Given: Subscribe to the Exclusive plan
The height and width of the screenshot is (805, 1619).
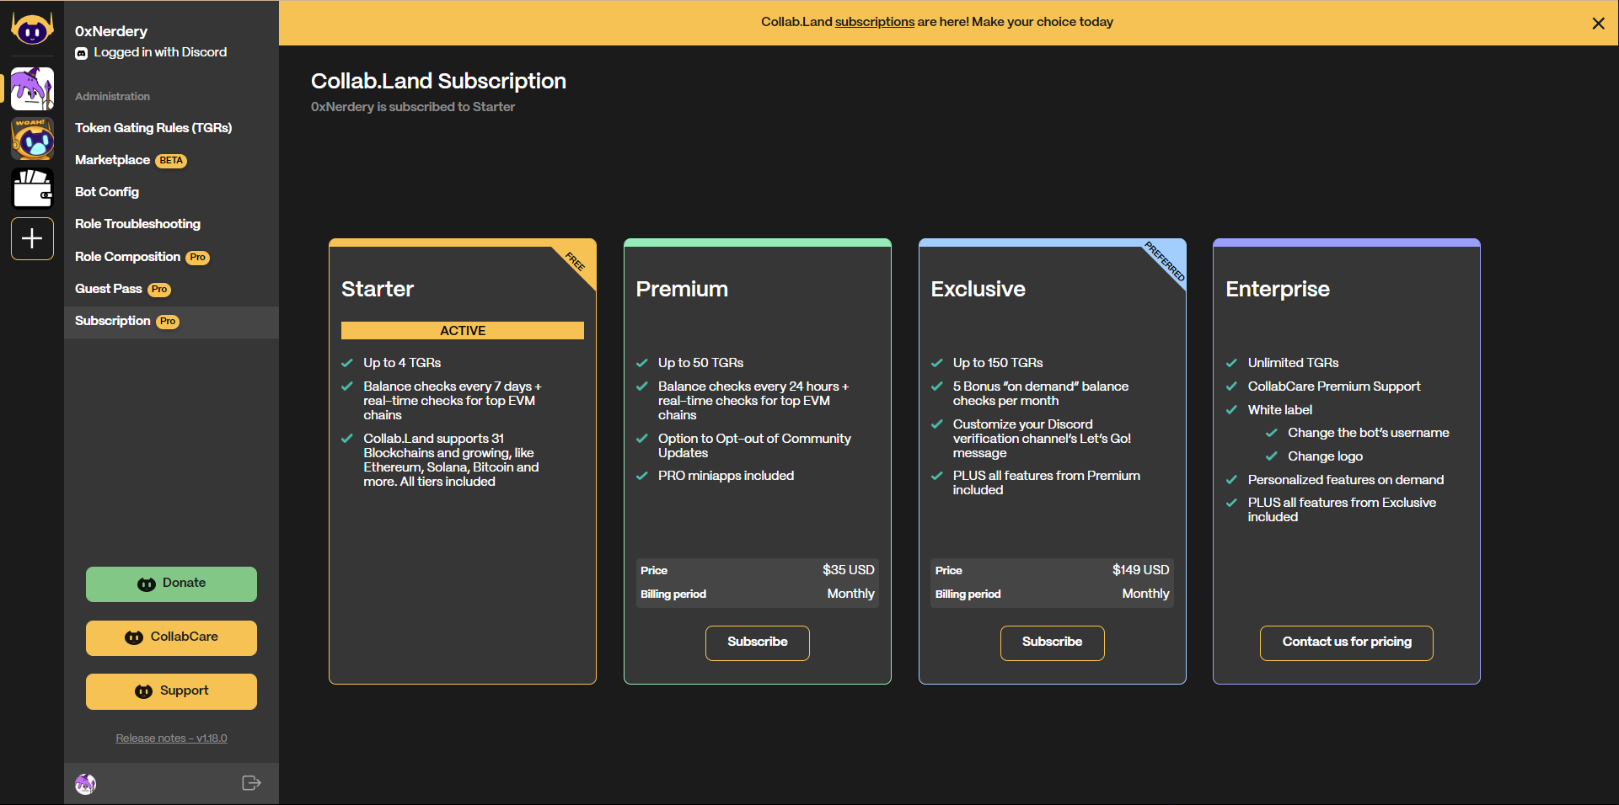Looking at the screenshot, I should coord(1052,642).
